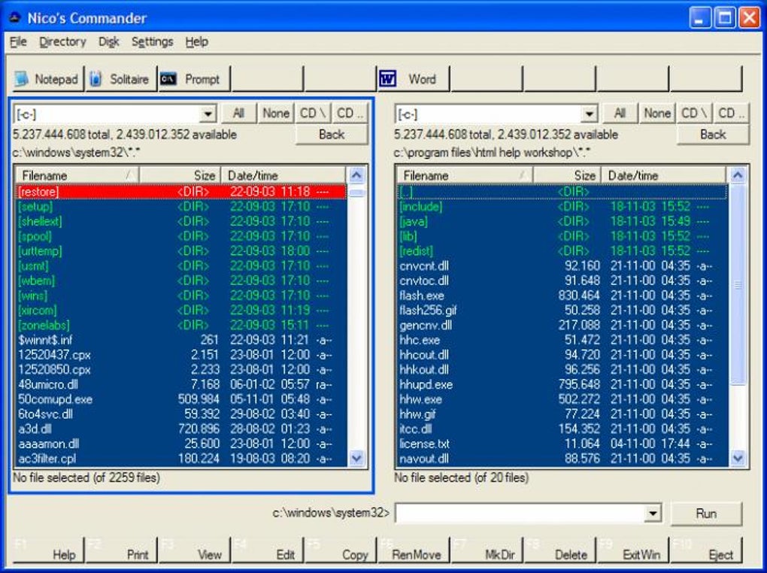Click F9 ExitWin button
The width and height of the screenshot is (767, 573).
[x=632, y=550]
